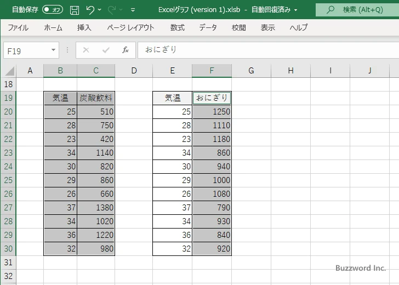
Task: Expand the Name Box dropdown arrow
Action: pos(54,50)
